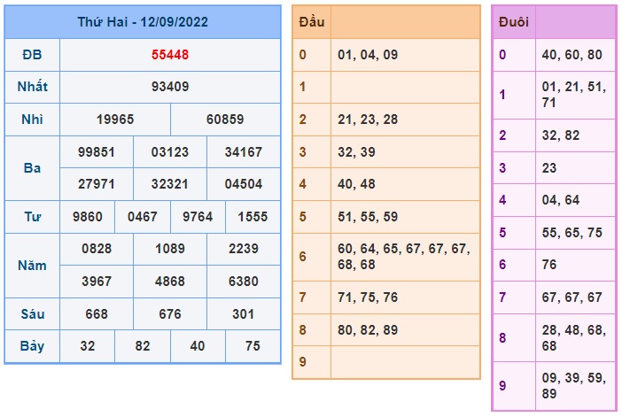Click the first prize number 93409

point(170,87)
